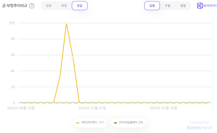Select the 부정 sentiment tab
The image size is (217, 133).
pos(64,6)
